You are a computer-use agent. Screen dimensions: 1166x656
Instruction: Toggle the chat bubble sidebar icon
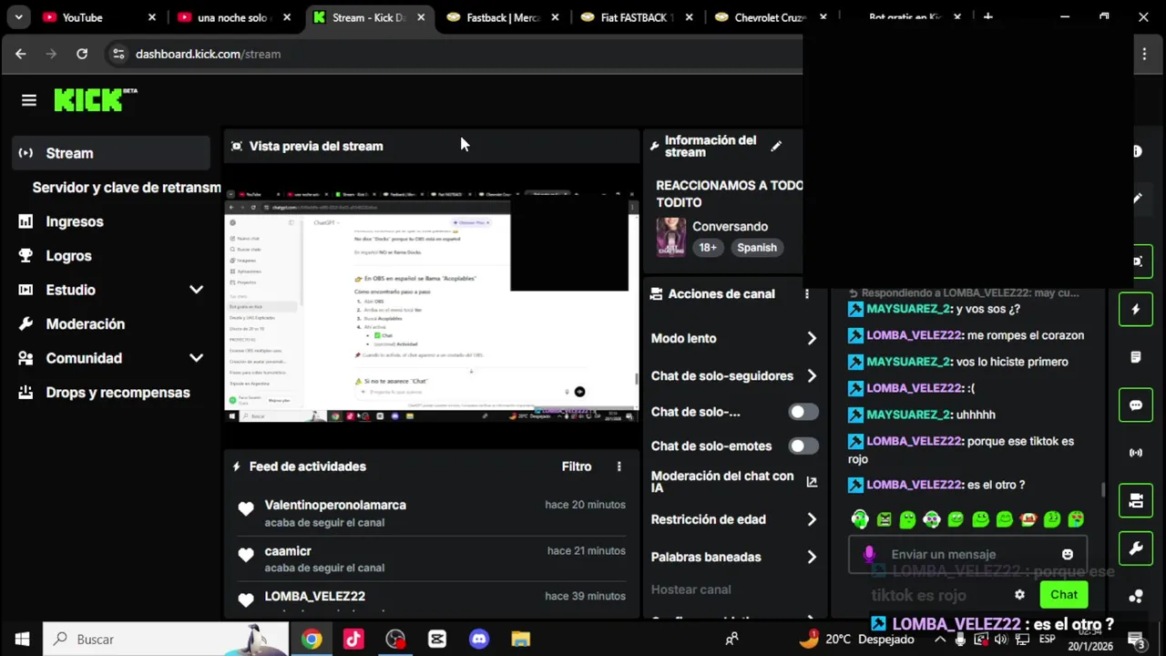pos(1136,405)
